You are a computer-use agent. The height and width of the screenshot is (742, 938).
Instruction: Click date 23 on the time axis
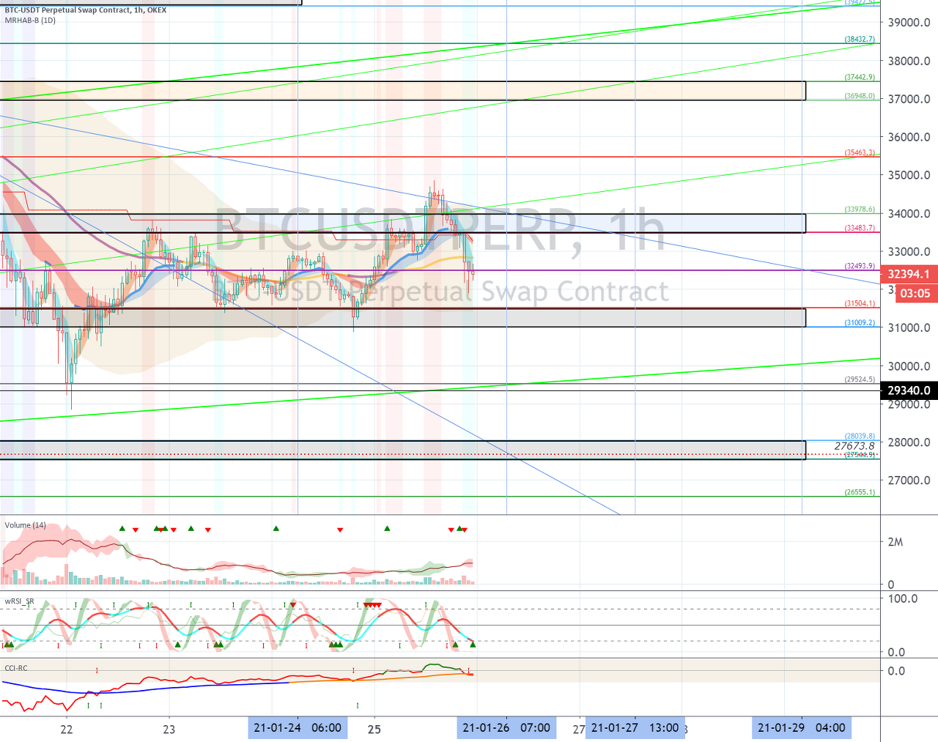[169, 730]
